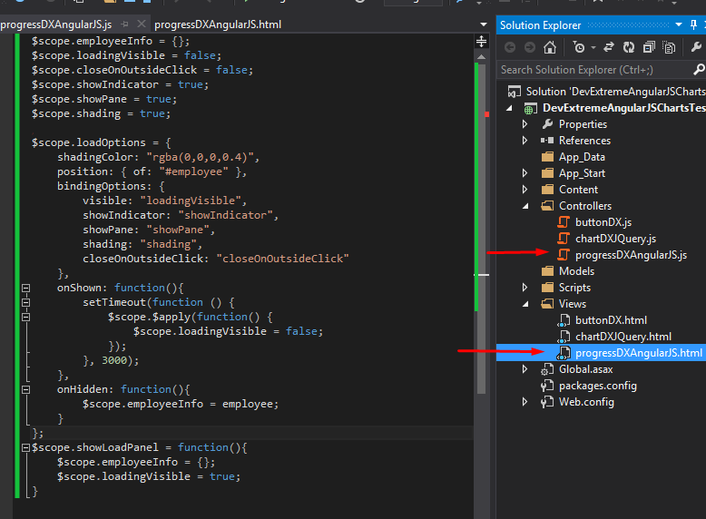This screenshot has width=706, height=519.
Task: Collapse the $scope.$apply function outline
Action: tap(25, 317)
